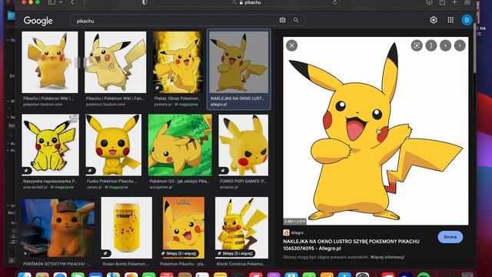The image size is (492, 277).
Task: Go to next image in preview
Action: [x=460, y=45]
